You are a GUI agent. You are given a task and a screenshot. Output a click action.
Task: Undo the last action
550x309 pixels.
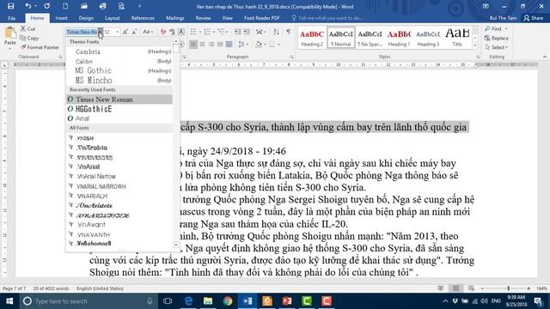click(x=28, y=6)
